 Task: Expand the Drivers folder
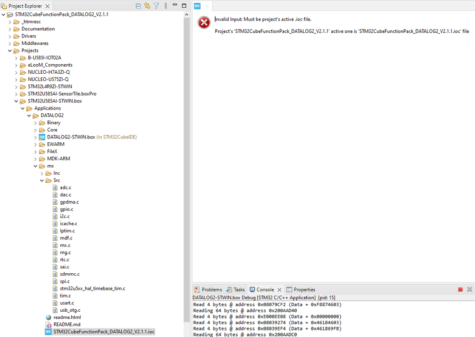pyautogui.click(x=10, y=36)
